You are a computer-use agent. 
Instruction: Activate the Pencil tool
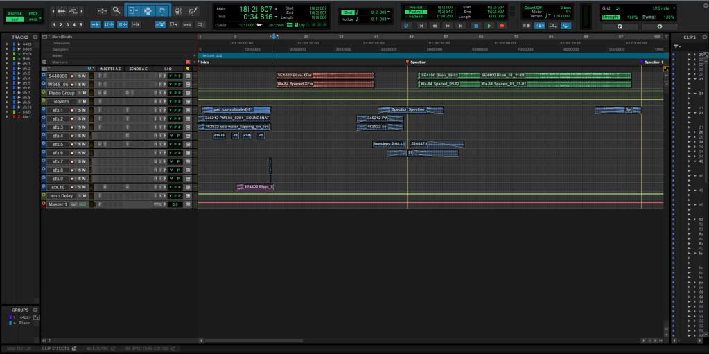point(191,10)
